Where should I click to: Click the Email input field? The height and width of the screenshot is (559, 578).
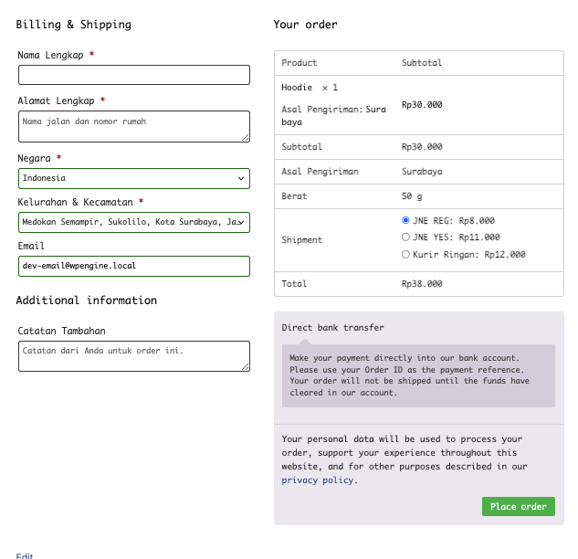click(134, 266)
